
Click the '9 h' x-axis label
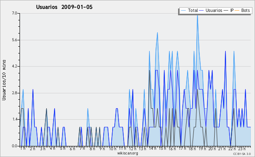[102, 149]
